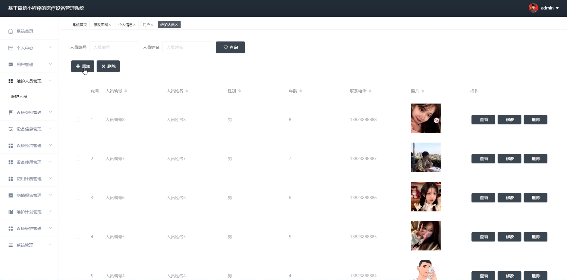The width and height of the screenshot is (567, 280).
Task: Open the photo thumbnail for 人员编号7
Action: [x=426, y=158]
